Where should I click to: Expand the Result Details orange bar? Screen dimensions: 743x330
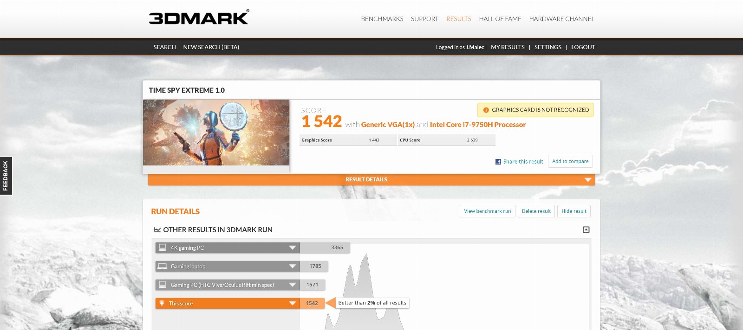(371, 179)
